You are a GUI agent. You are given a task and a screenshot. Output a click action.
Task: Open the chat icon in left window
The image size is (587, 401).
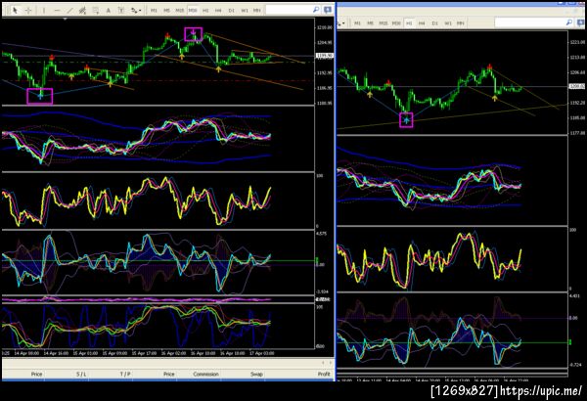point(328,10)
